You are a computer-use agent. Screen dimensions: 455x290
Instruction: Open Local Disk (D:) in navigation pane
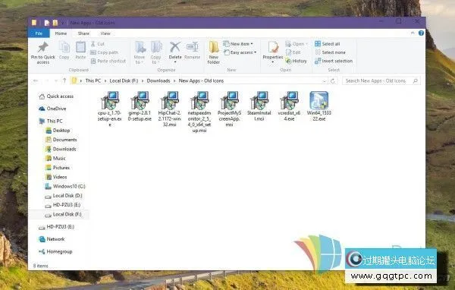point(64,196)
